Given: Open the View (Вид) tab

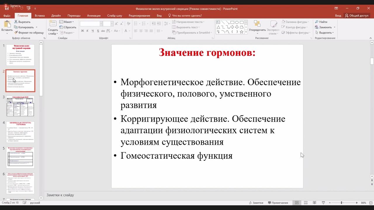Looking at the screenshot, I should click(x=159, y=16).
